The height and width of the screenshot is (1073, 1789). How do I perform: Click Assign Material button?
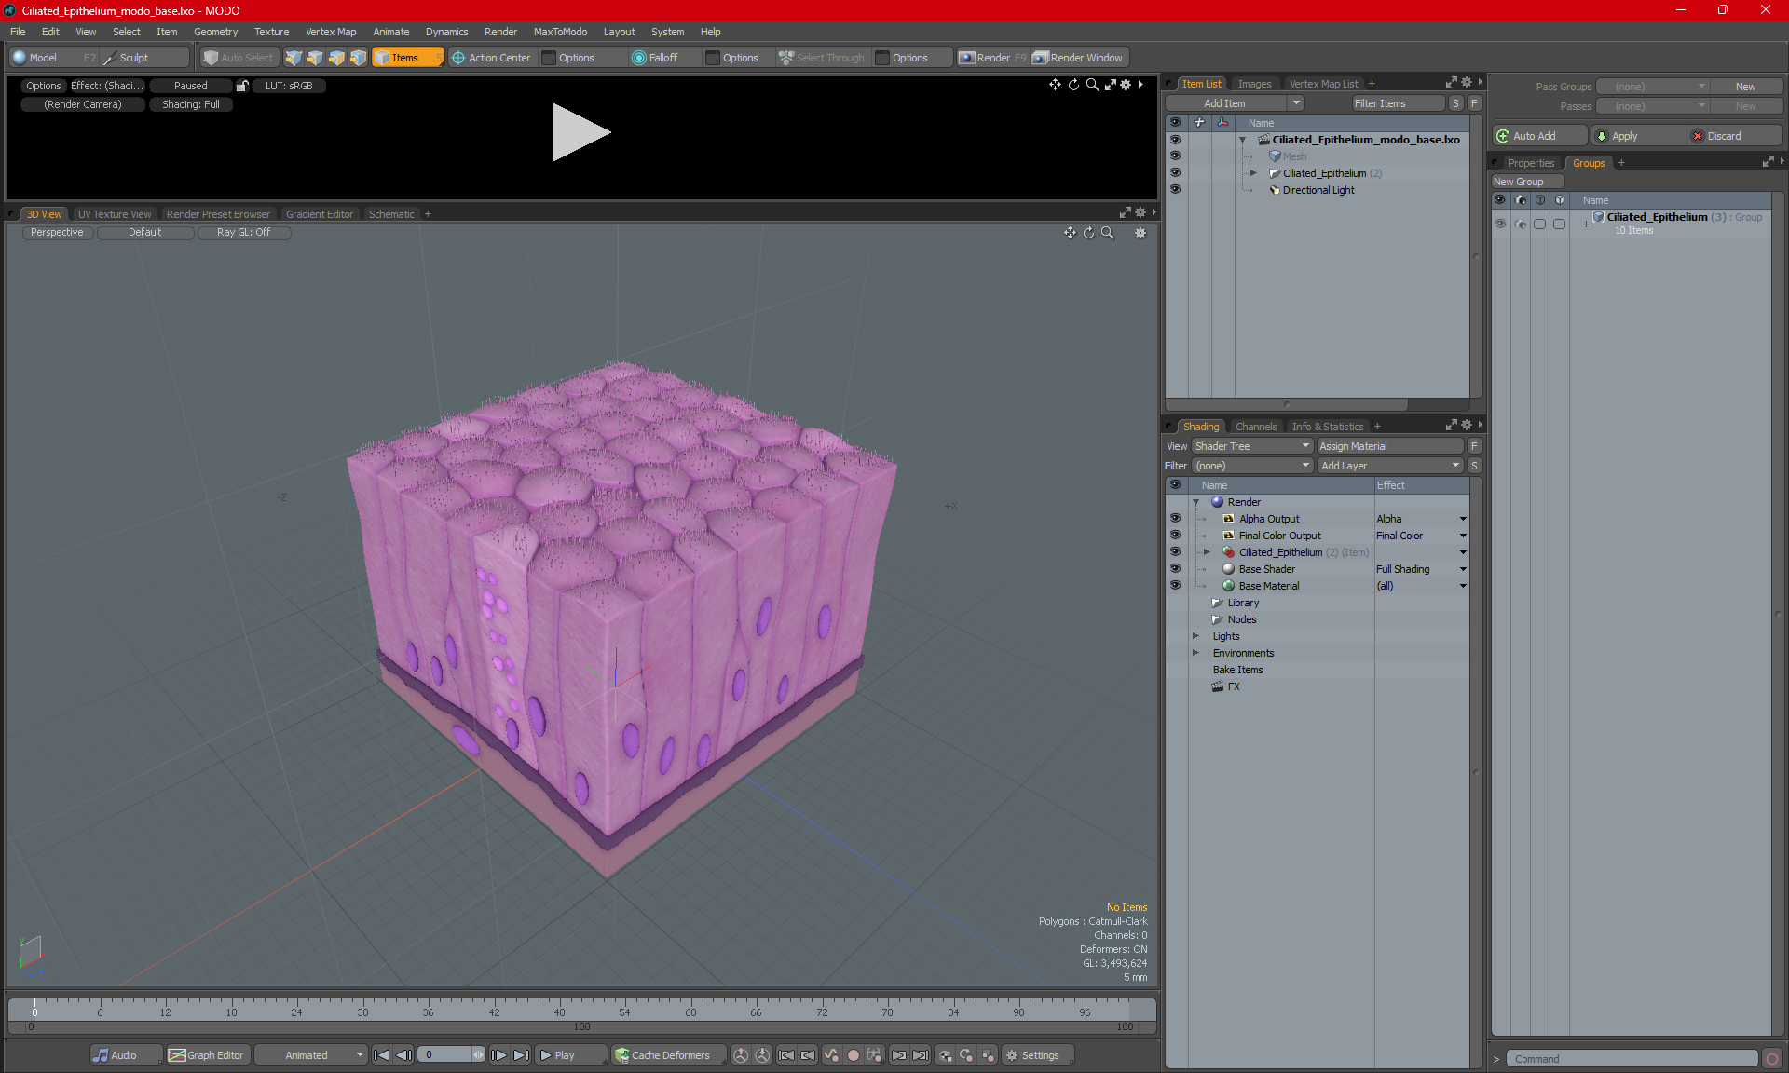coord(1390,446)
